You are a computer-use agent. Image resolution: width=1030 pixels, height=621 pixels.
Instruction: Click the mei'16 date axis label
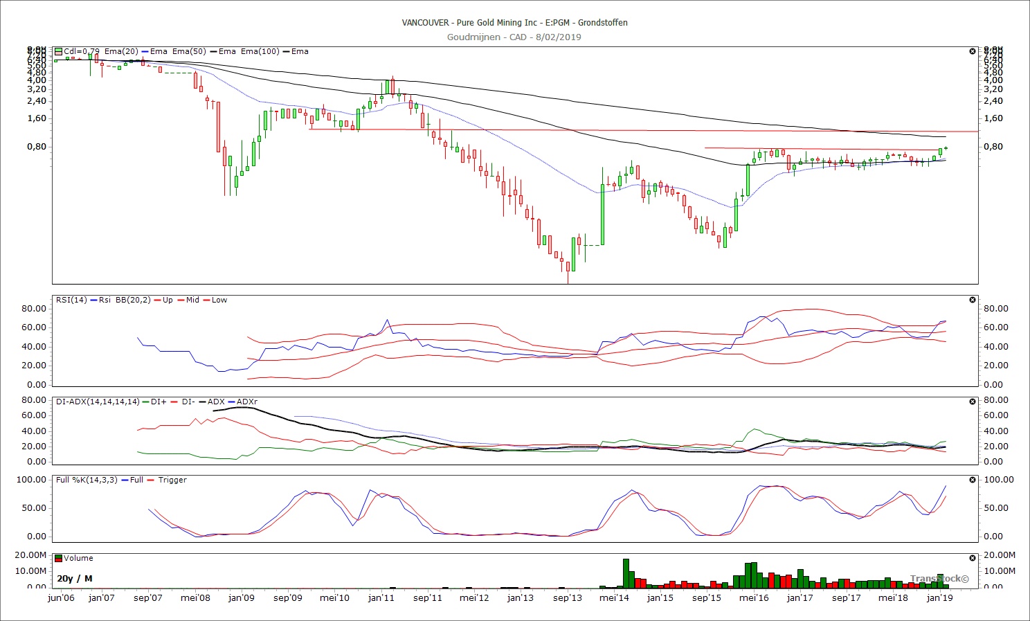click(754, 597)
